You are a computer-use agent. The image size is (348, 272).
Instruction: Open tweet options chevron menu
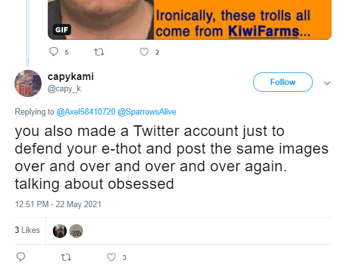pos(327,83)
